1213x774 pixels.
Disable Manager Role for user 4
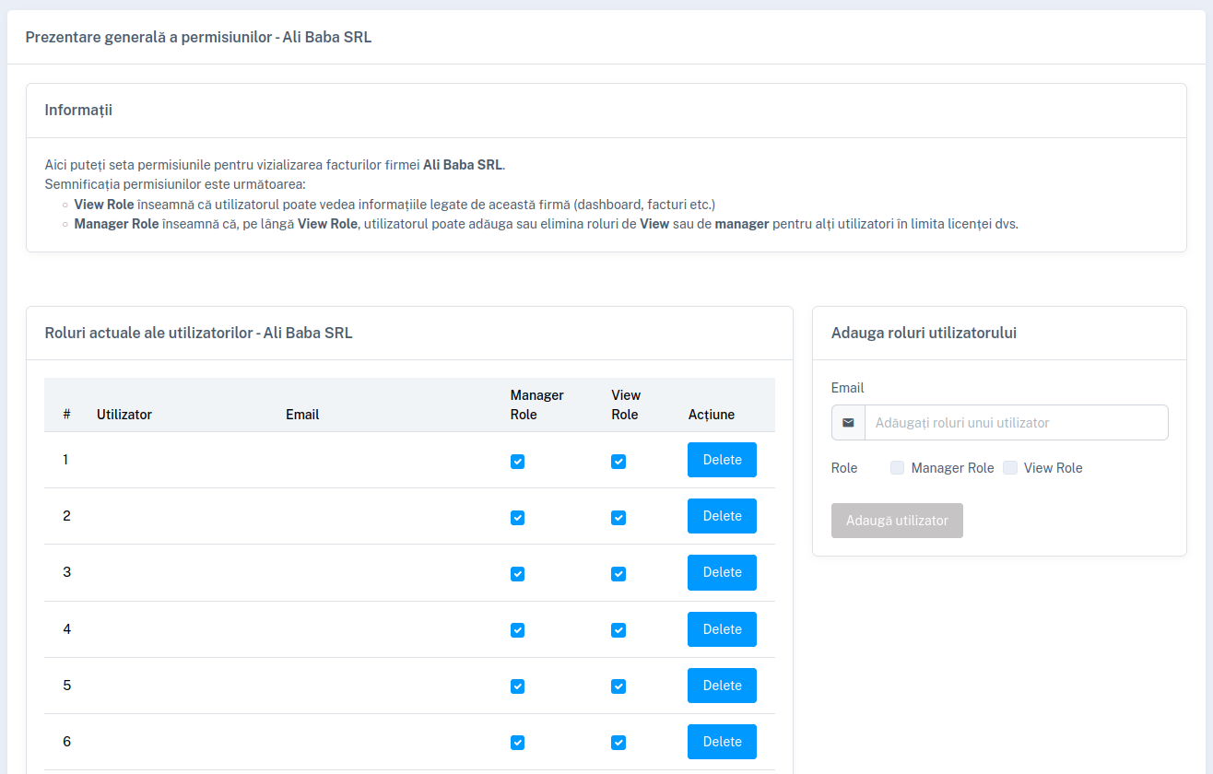coord(517,630)
